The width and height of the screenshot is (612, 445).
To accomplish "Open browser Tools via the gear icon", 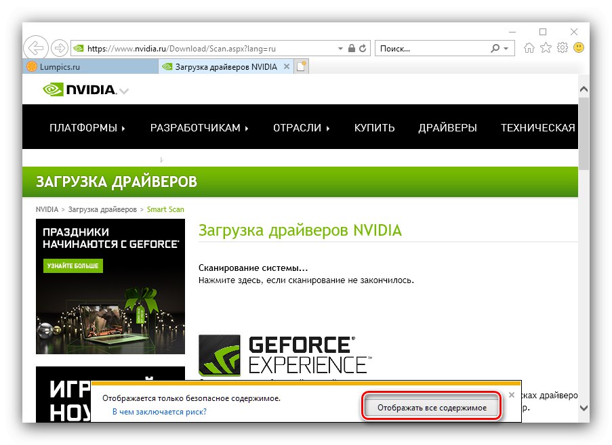I will click(563, 48).
